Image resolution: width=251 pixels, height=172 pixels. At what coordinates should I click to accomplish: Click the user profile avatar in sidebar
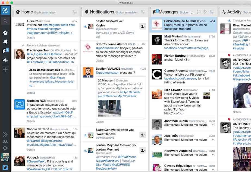click(5, 157)
